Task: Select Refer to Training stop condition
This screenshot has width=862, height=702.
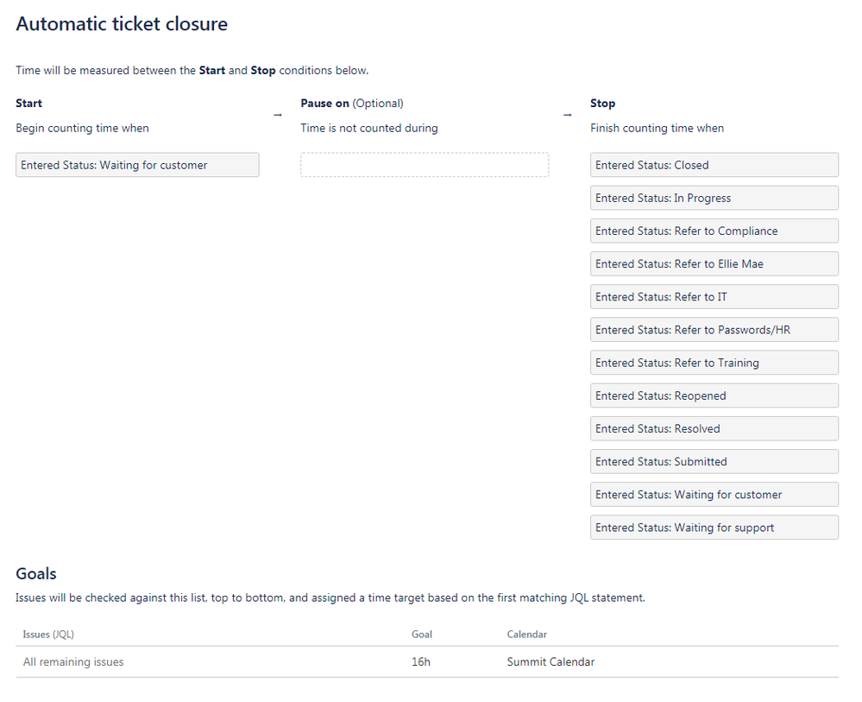Action: point(714,363)
